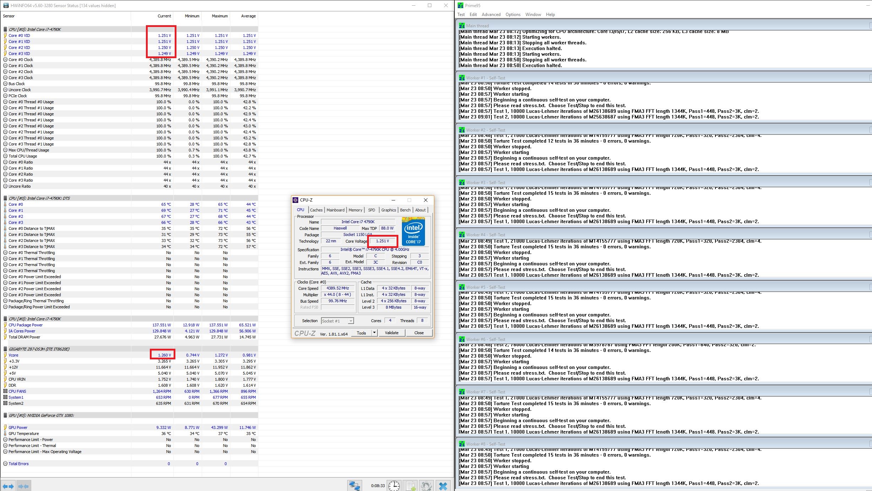Viewport: 872px width, 491px height.
Task: Switch to the CPU-Z Memory tab
Action: click(x=355, y=210)
